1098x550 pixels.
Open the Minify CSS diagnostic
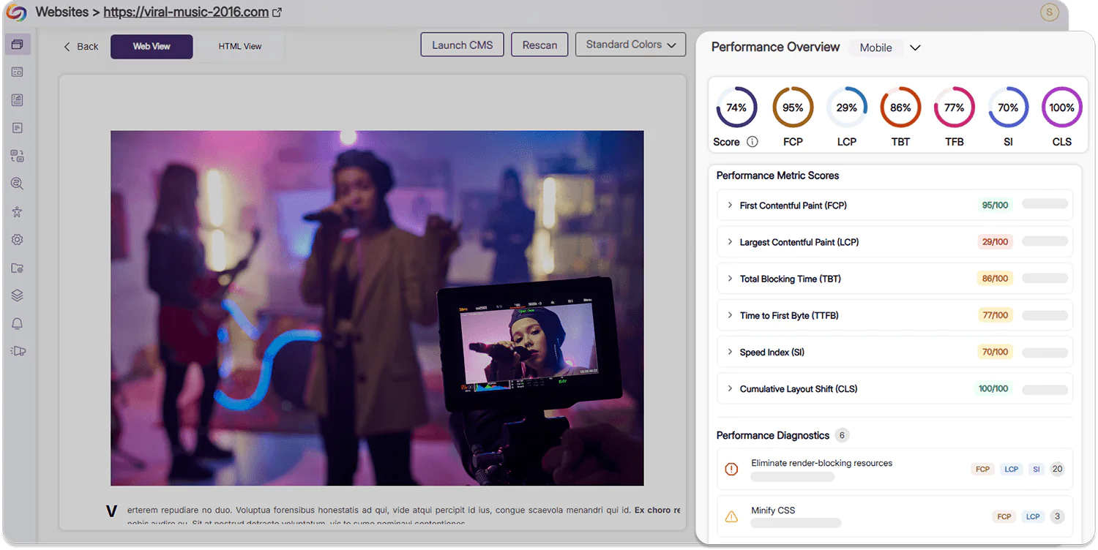click(895, 516)
